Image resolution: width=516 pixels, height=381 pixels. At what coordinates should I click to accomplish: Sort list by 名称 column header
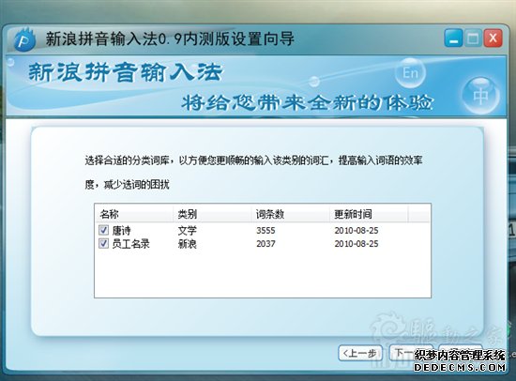point(133,214)
